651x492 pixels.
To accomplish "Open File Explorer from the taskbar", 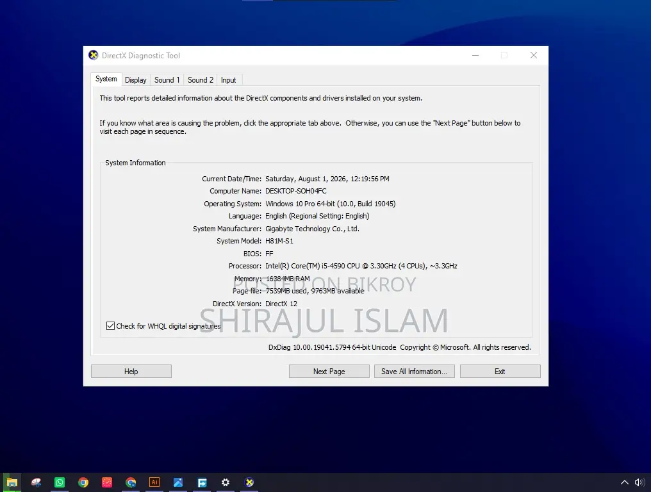I will coord(12,482).
